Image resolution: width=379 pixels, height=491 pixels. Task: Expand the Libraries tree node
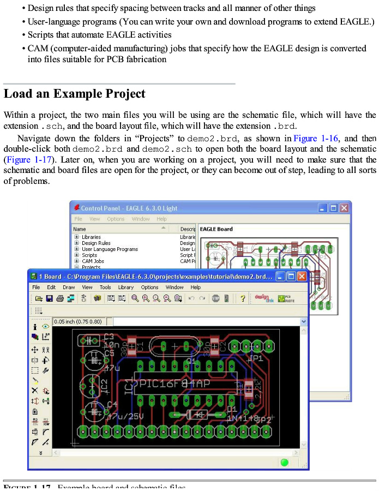click(77, 237)
